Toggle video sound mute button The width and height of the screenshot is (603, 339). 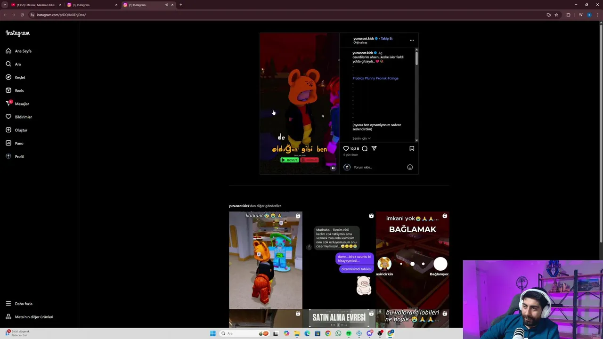(x=333, y=168)
